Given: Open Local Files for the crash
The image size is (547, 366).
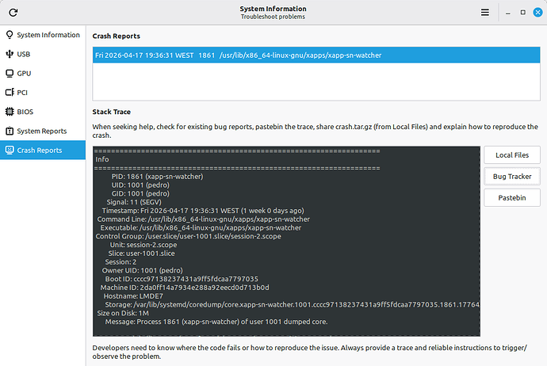Looking at the screenshot, I should coord(511,155).
